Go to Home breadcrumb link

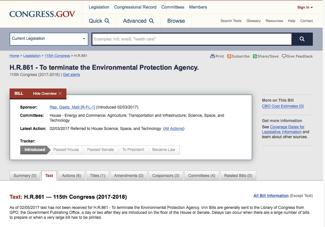tap(14, 56)
